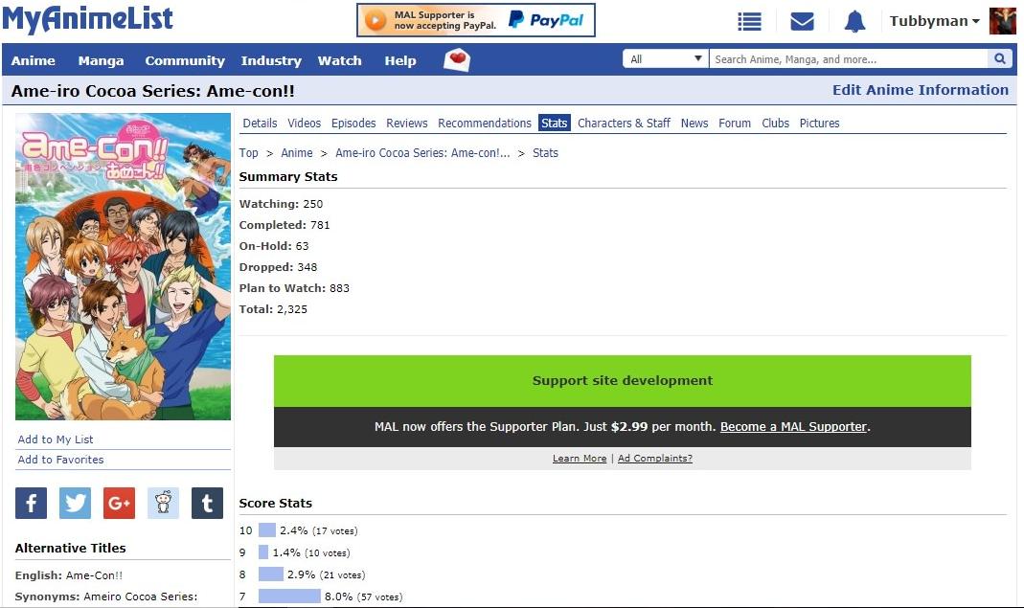Click the Completed: 781 stat
1024x608 pixels.
284,225
